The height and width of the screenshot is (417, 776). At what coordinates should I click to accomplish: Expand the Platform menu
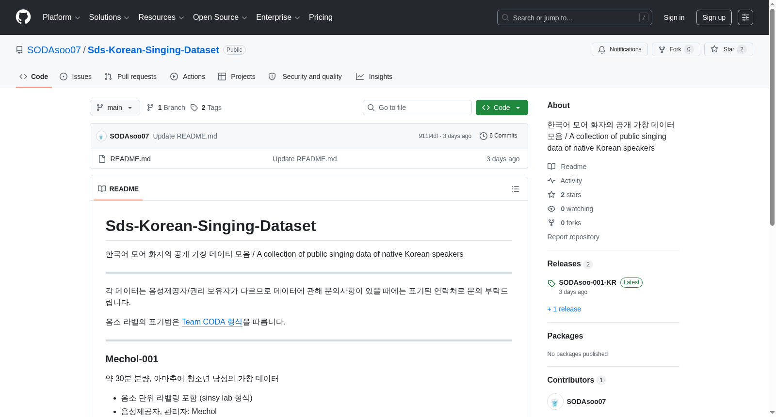(61, 17)
